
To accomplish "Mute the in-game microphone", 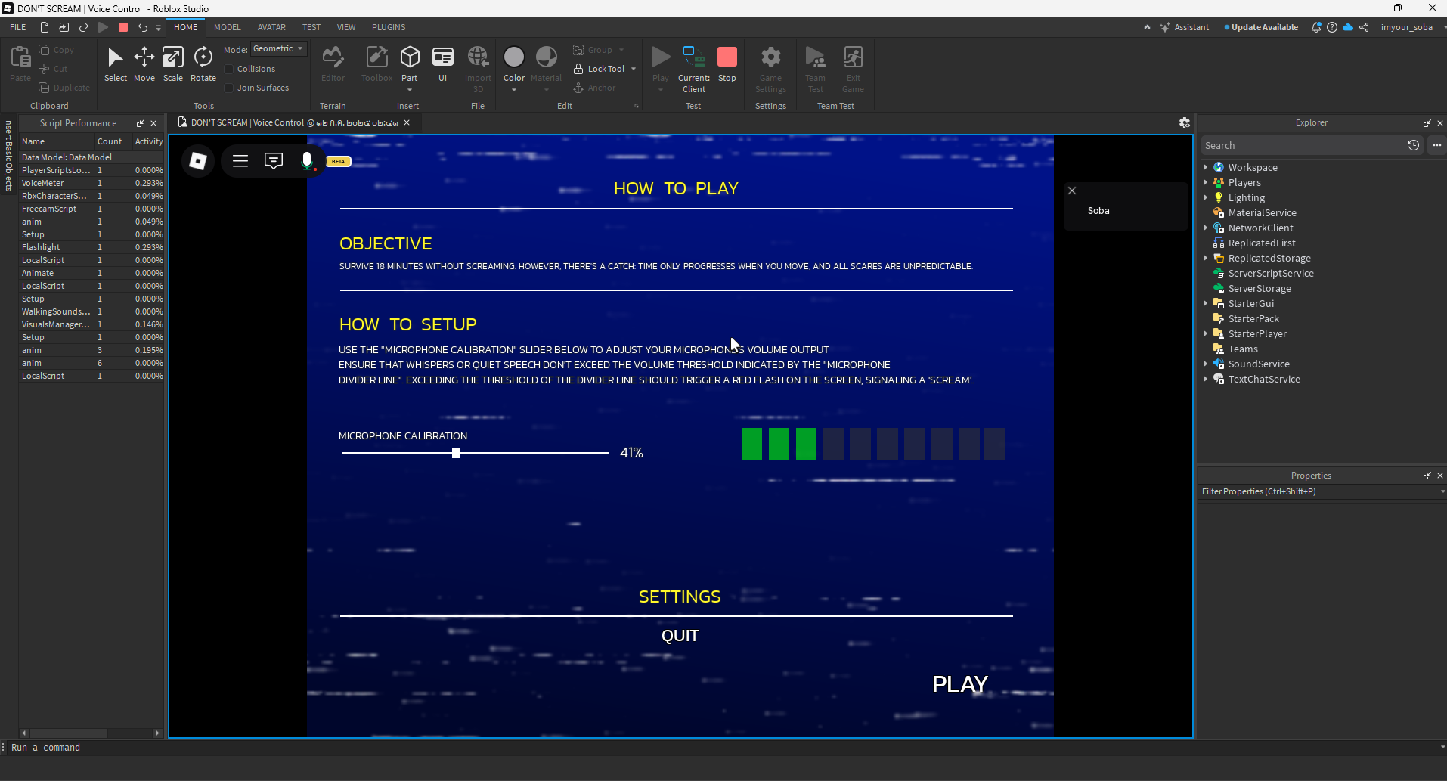I will coord(307,161).
